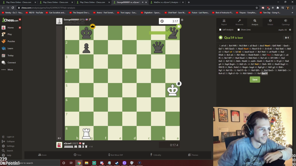Open the Today section
Screen dimensions: 296x166
point(10,55)
